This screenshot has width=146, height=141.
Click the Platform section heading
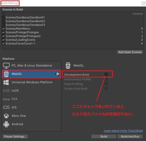[8, 59]
